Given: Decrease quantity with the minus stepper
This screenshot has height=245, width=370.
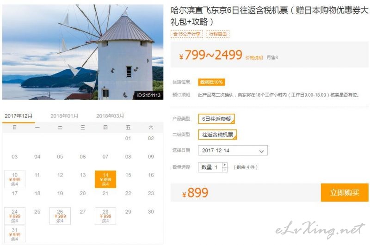Looking at the screenshot, I should (225, 170).
